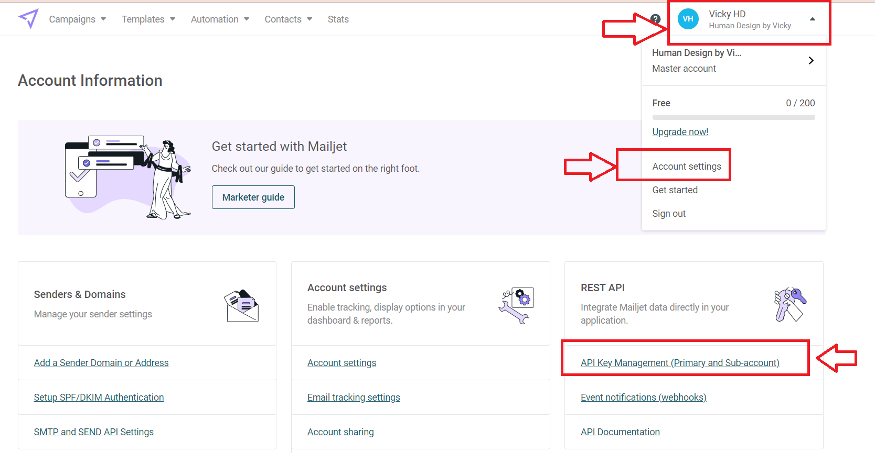Click the Upgrade now! link
Screen dimensions: 875x453
point(680,132)
